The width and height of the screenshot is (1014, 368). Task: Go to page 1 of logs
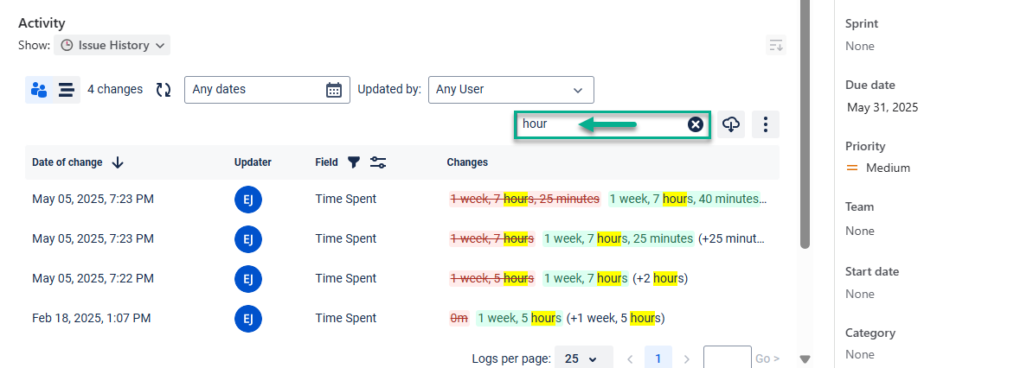click(658, 358)
